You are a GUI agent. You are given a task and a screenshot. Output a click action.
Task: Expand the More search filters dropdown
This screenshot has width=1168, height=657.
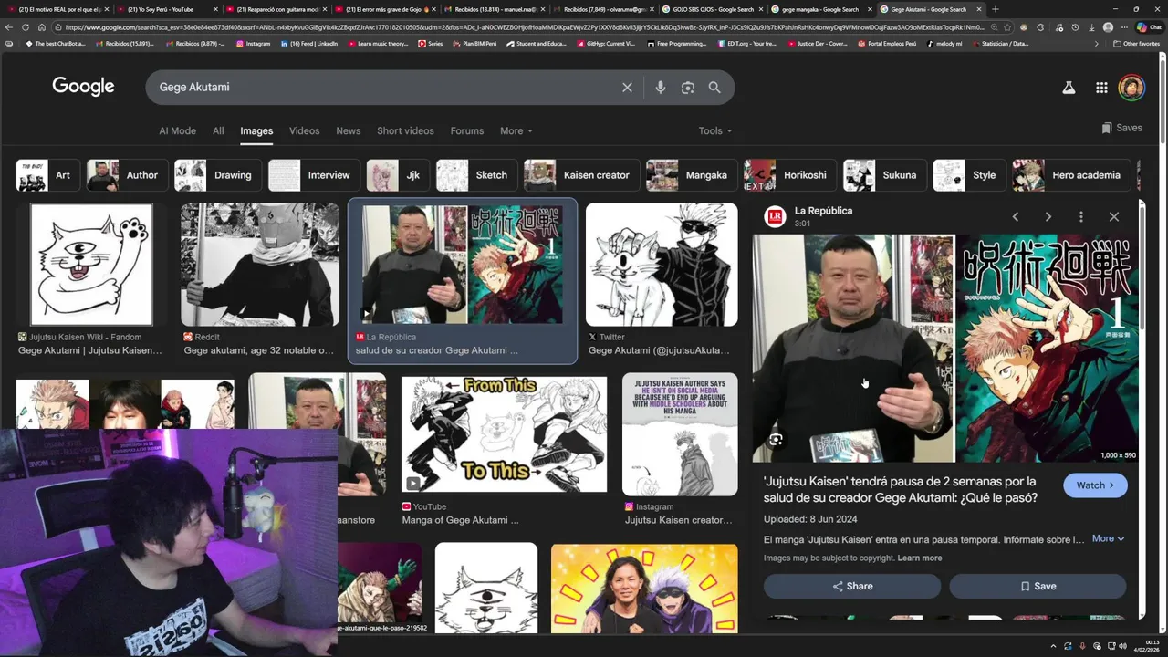(516, 130)
